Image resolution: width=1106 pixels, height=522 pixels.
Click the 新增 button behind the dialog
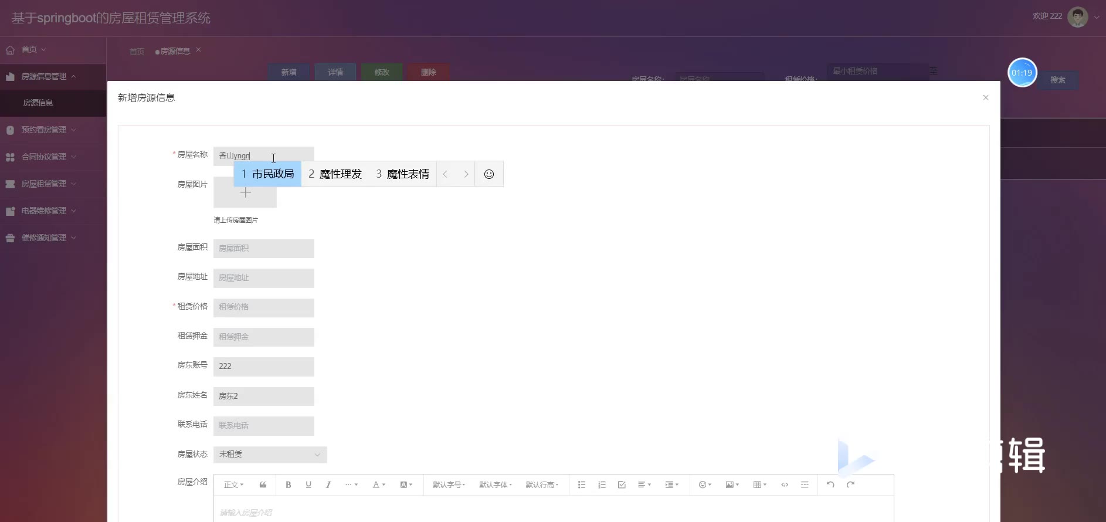(x=289, y=72)
